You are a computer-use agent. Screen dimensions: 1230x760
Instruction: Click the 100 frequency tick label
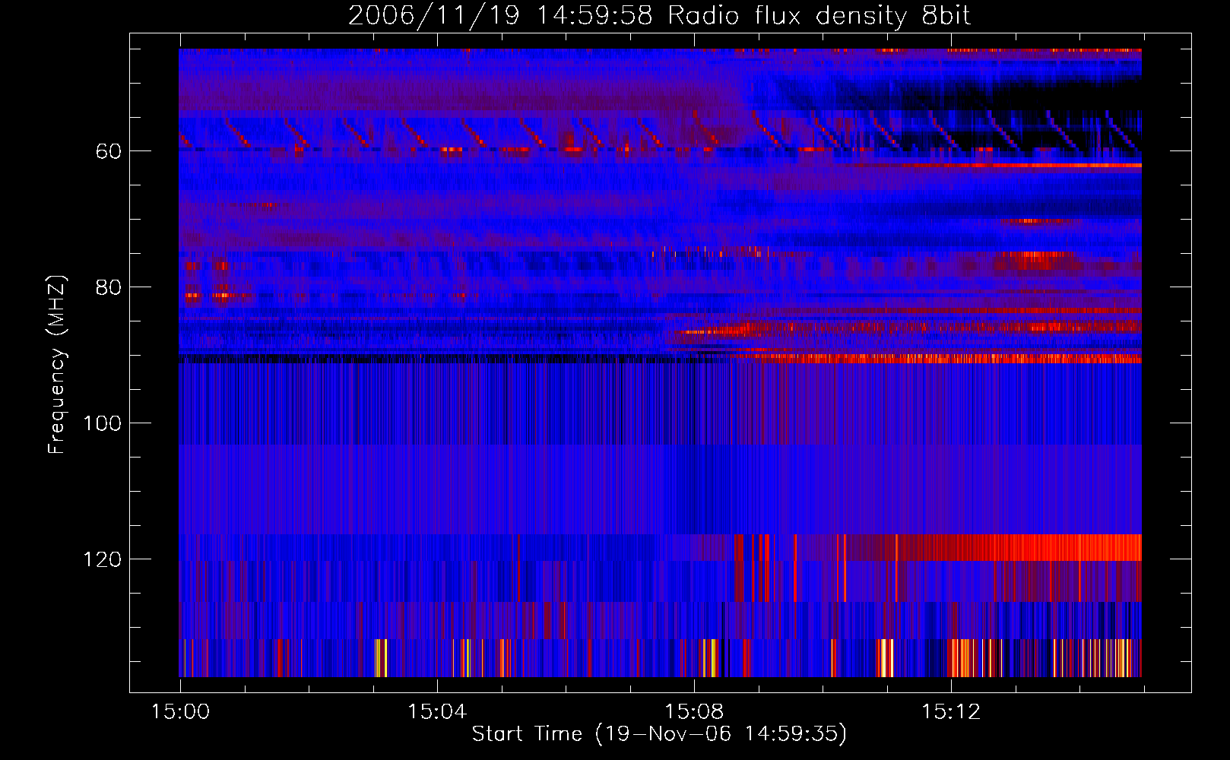[103, 423]
